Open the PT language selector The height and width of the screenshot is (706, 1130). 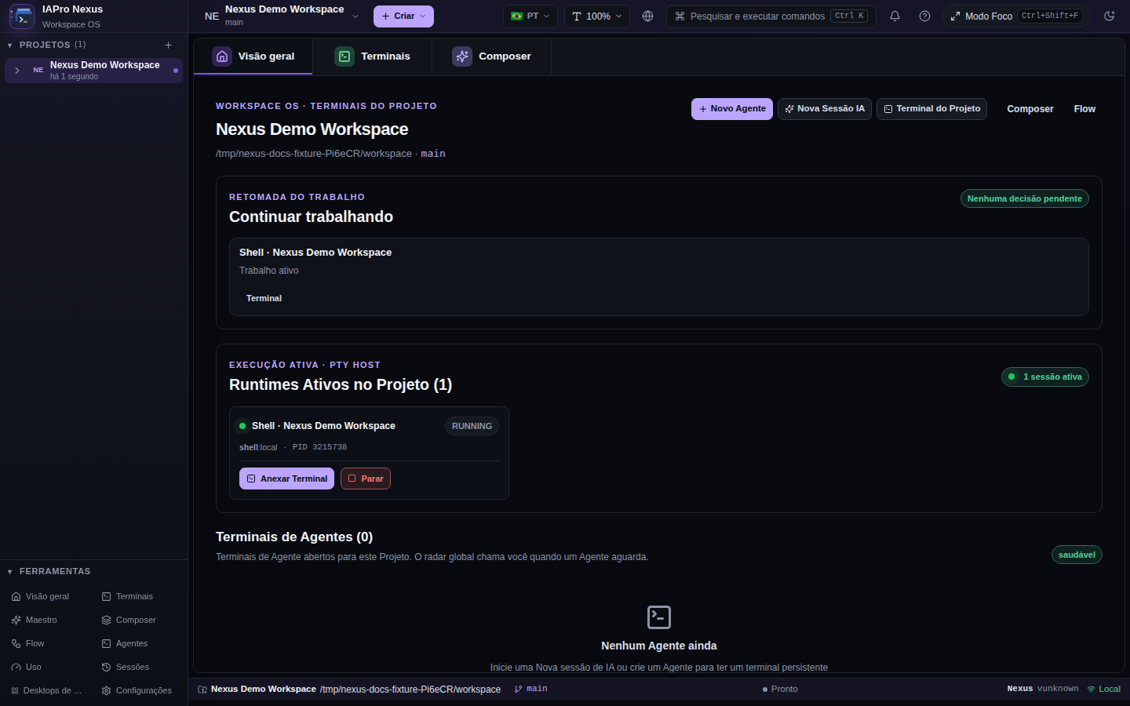[530, 16]
